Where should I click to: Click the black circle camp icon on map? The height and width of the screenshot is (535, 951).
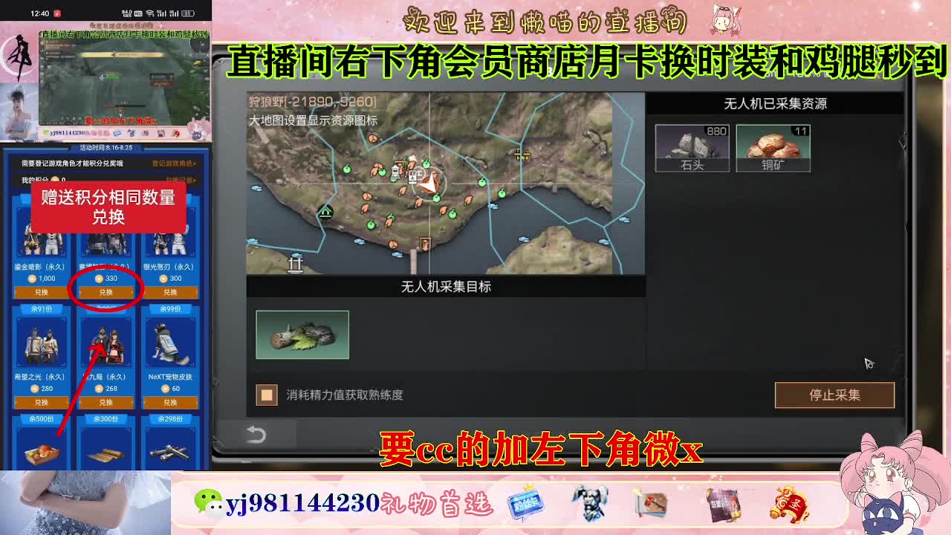325,213
